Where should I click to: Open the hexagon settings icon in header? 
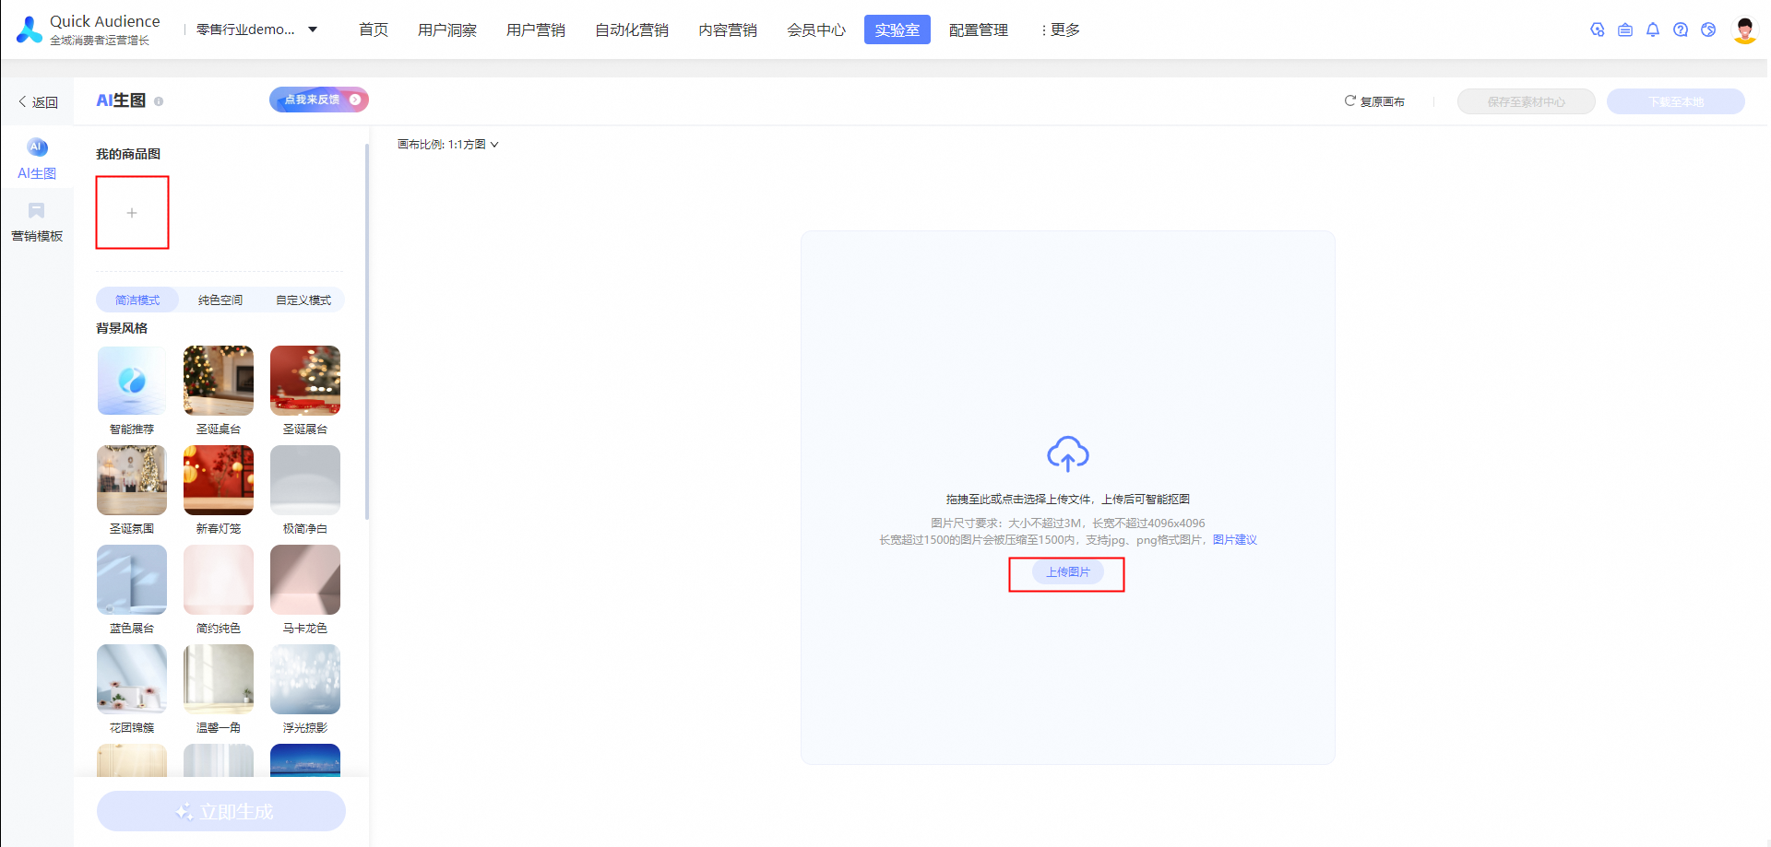1598,29
